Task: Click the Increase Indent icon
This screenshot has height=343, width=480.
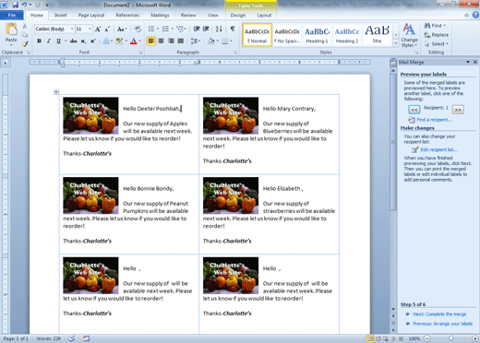Action: pyautogui.click(x=206, y=29)
